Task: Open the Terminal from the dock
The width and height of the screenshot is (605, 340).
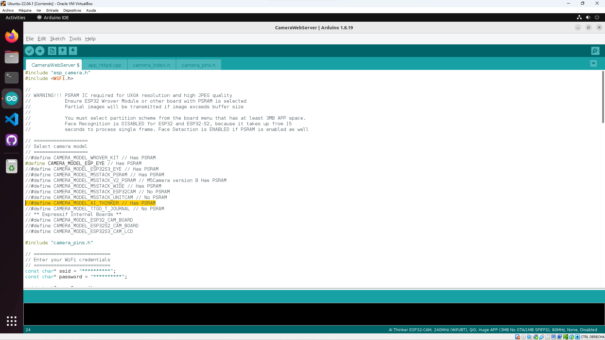Action: (x=12, y=77)
